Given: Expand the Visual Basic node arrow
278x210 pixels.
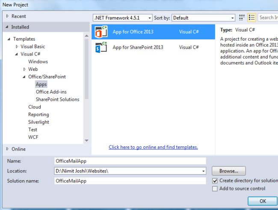Looking at the screenshot, I should [17, 47].
